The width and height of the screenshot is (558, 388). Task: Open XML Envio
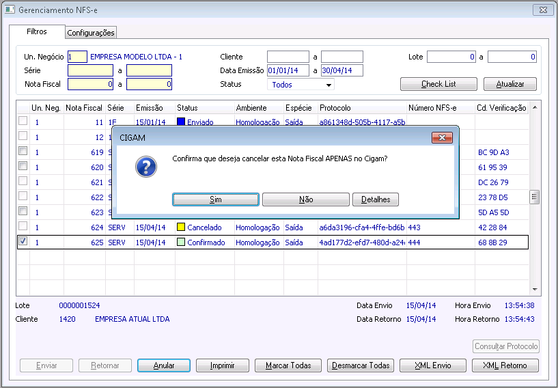point(433,365)
